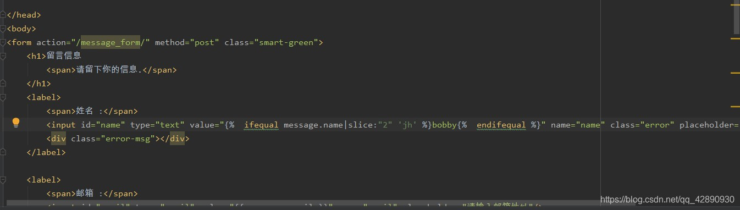Collapse the </head> fold marker in gutter
The image size is (740, 210).
[x=3, y=15]
